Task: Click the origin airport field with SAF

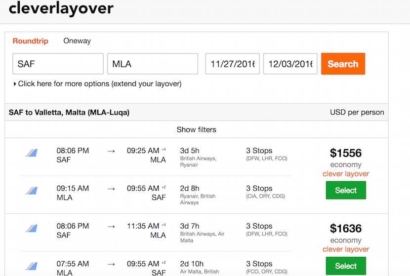Action: click(58, 64)
